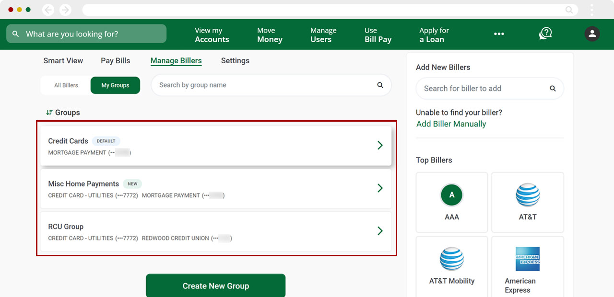Click the ellipsis overflow menu icon

click(499, 34)
